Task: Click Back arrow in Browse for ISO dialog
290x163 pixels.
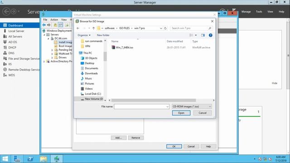Action: click(78, 28)
